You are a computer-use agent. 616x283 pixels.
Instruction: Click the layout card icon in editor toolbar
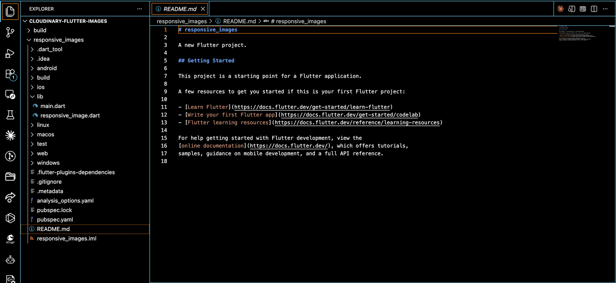click(583, 9)
